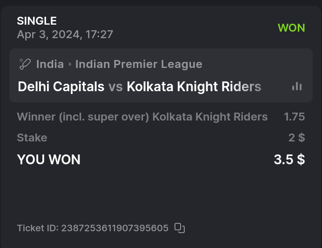322x248 pixels.
Task: Click the 1.75 odds value
Action: click(x=295, y=117)
